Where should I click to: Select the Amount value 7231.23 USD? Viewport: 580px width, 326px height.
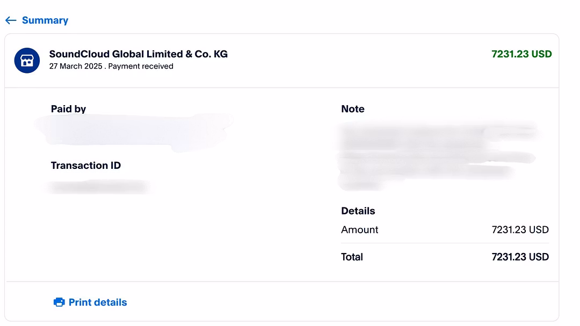pos(520,229)
